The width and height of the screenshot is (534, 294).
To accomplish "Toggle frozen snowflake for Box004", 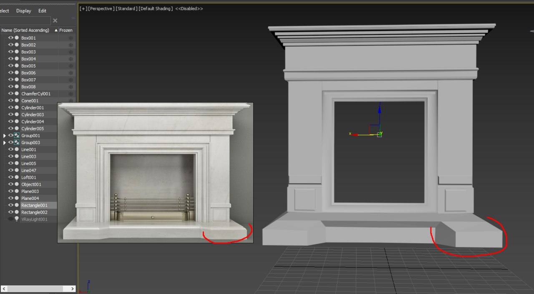I will 71,59.
